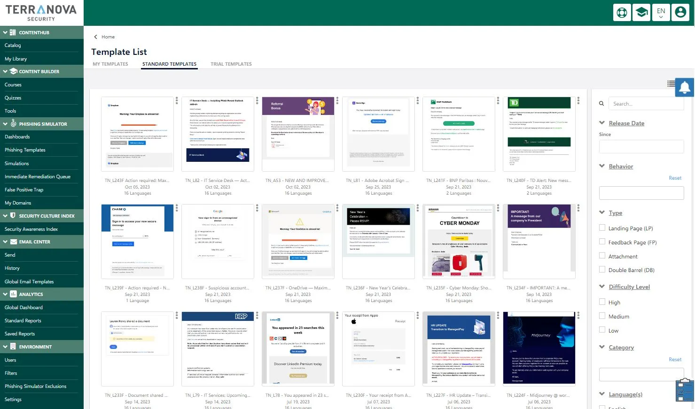Screen dimensions: 695x409
Task: Open three-dot menu for TN_L239F Chase template
Action: tap(177, 208)
